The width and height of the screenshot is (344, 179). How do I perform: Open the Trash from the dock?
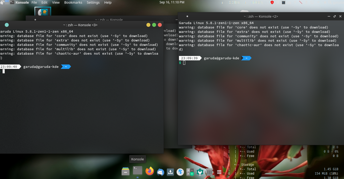[x=209, y=172]
